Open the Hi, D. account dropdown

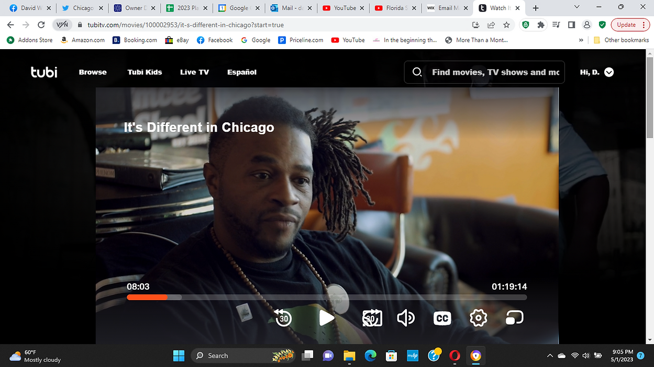[x=596, y=72]
